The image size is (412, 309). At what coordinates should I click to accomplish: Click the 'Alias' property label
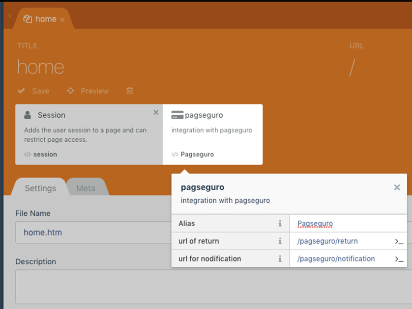click(186, 223)
